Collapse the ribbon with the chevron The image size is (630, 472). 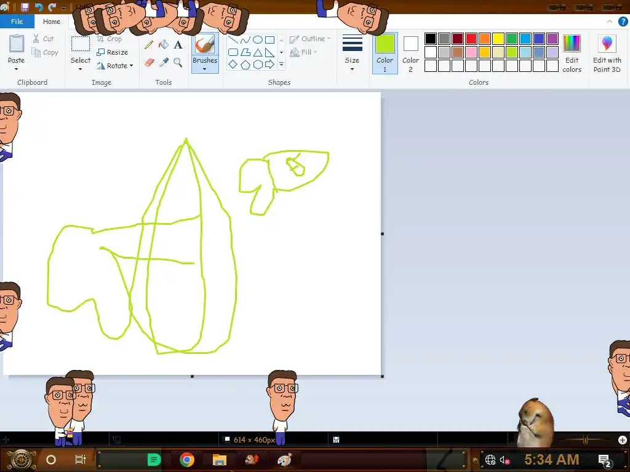tap(610, 22)
